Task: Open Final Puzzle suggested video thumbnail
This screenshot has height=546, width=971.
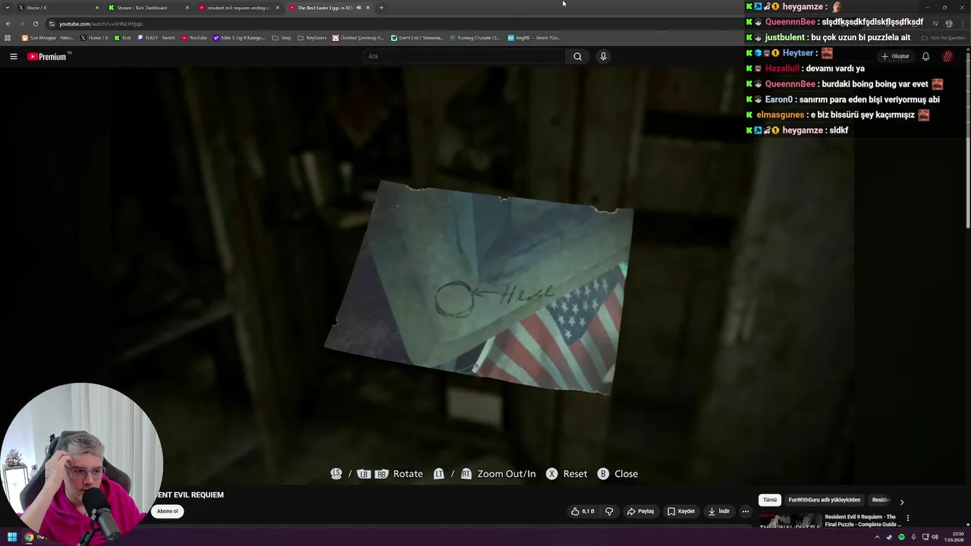Action: point(789,520)
